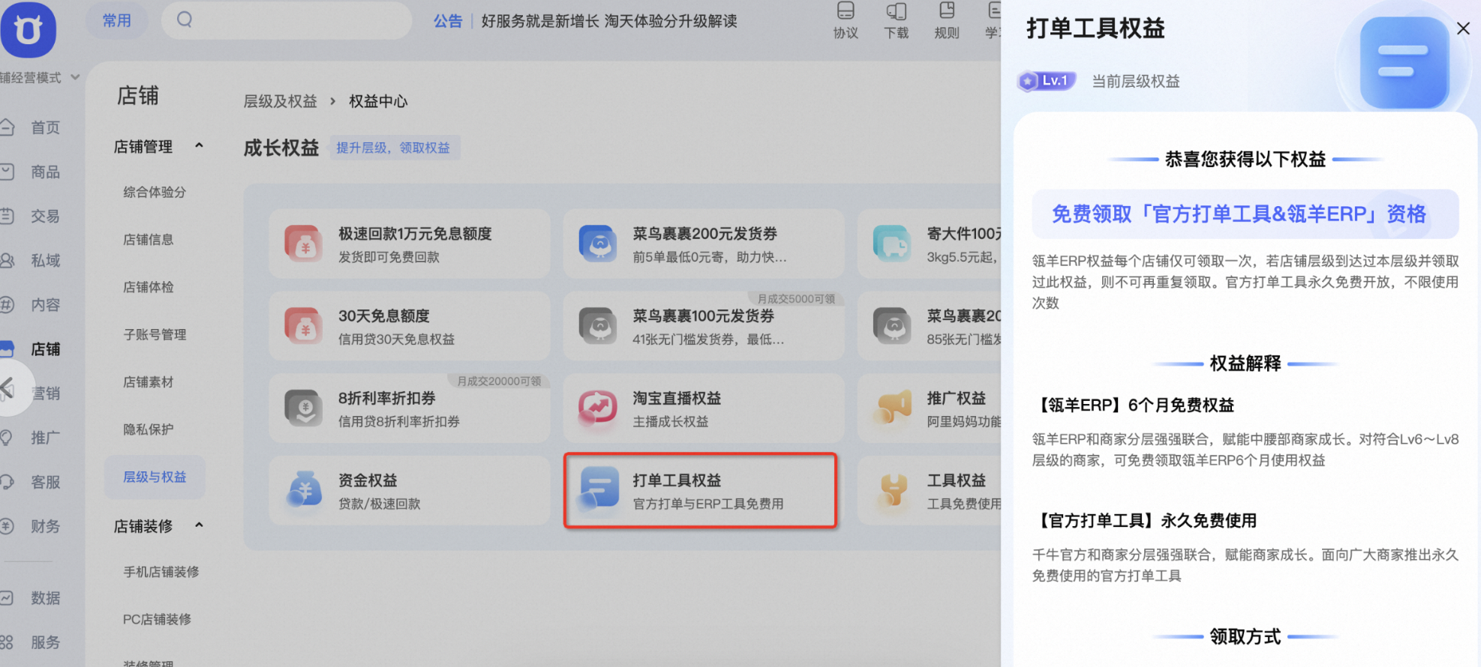Viewport: 1481px width, 667px height.
Task: Open 店铺素材 submenu item
Action: tap(149, 381)
